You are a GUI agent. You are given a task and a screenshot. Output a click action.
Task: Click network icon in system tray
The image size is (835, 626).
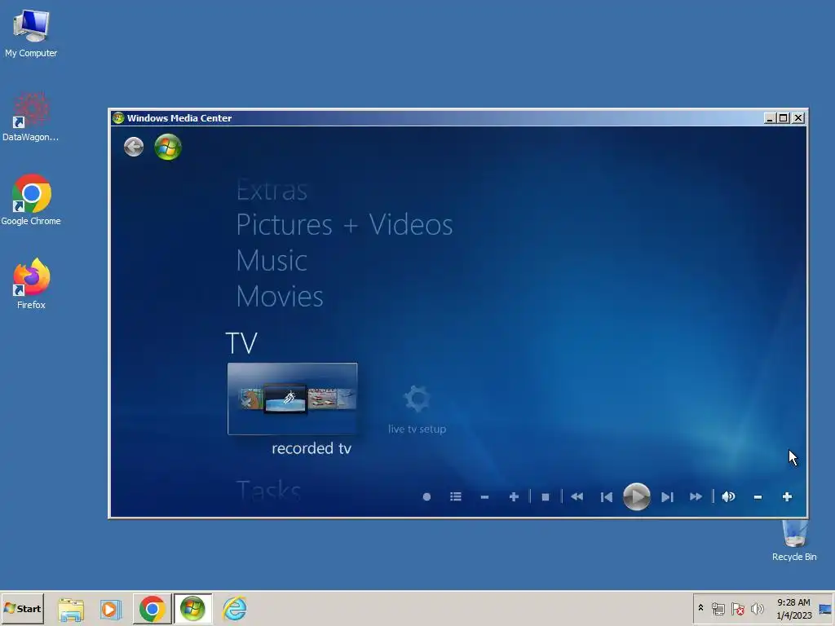click(x=718, y=609)
